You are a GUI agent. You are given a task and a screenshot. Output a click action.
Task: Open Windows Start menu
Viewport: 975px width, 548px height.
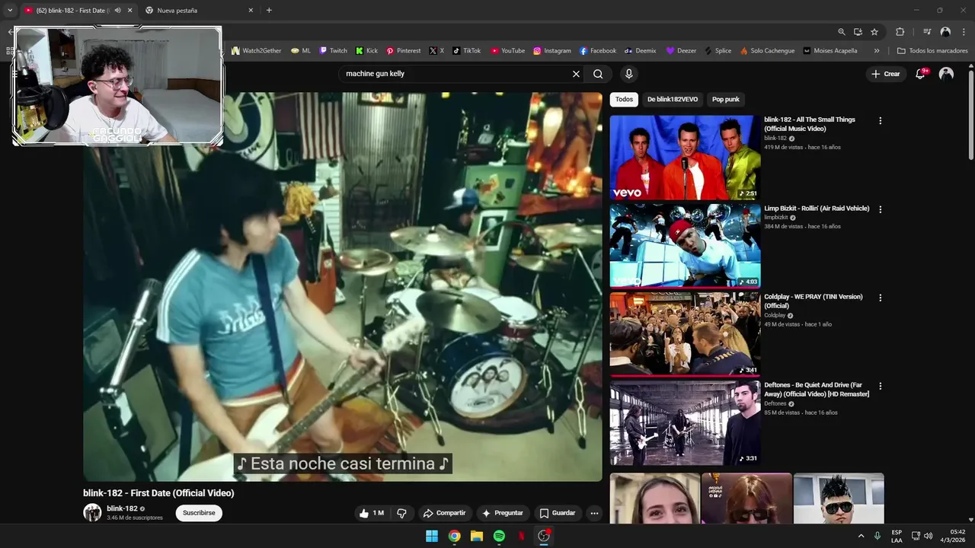coord(432,536)
